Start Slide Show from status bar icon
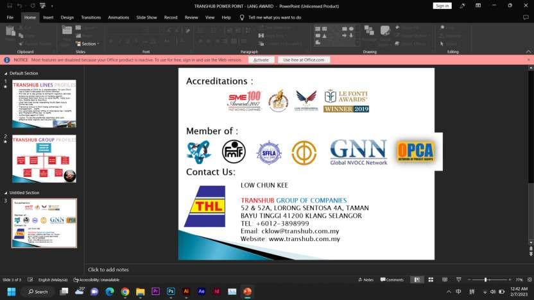The height and width of the screenshot is (300, 534). tap(459, 279)
